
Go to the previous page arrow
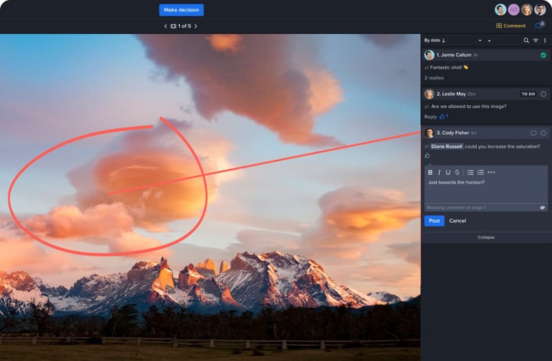pos(166,26)
